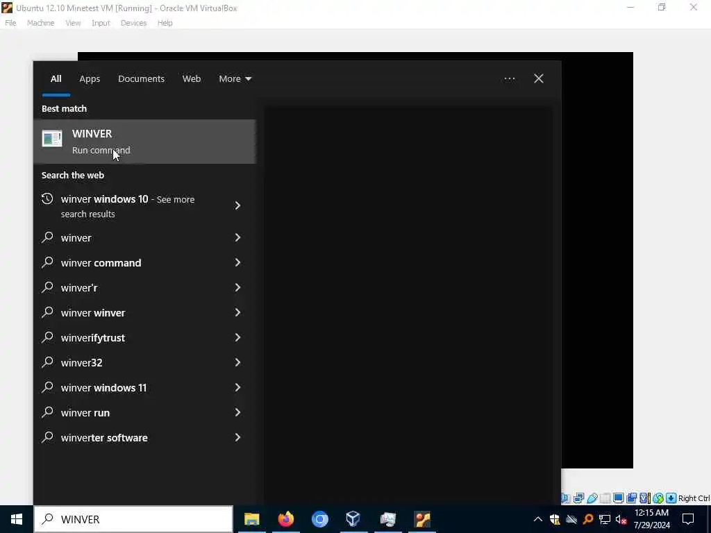Screen dimensions: 711x533
Task: Switch to the running Minetest VM taskbar icon
Action: [421, 519]
